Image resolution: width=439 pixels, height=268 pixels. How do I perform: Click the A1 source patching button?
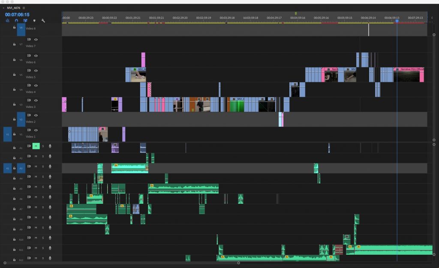(x=7, y=168)
